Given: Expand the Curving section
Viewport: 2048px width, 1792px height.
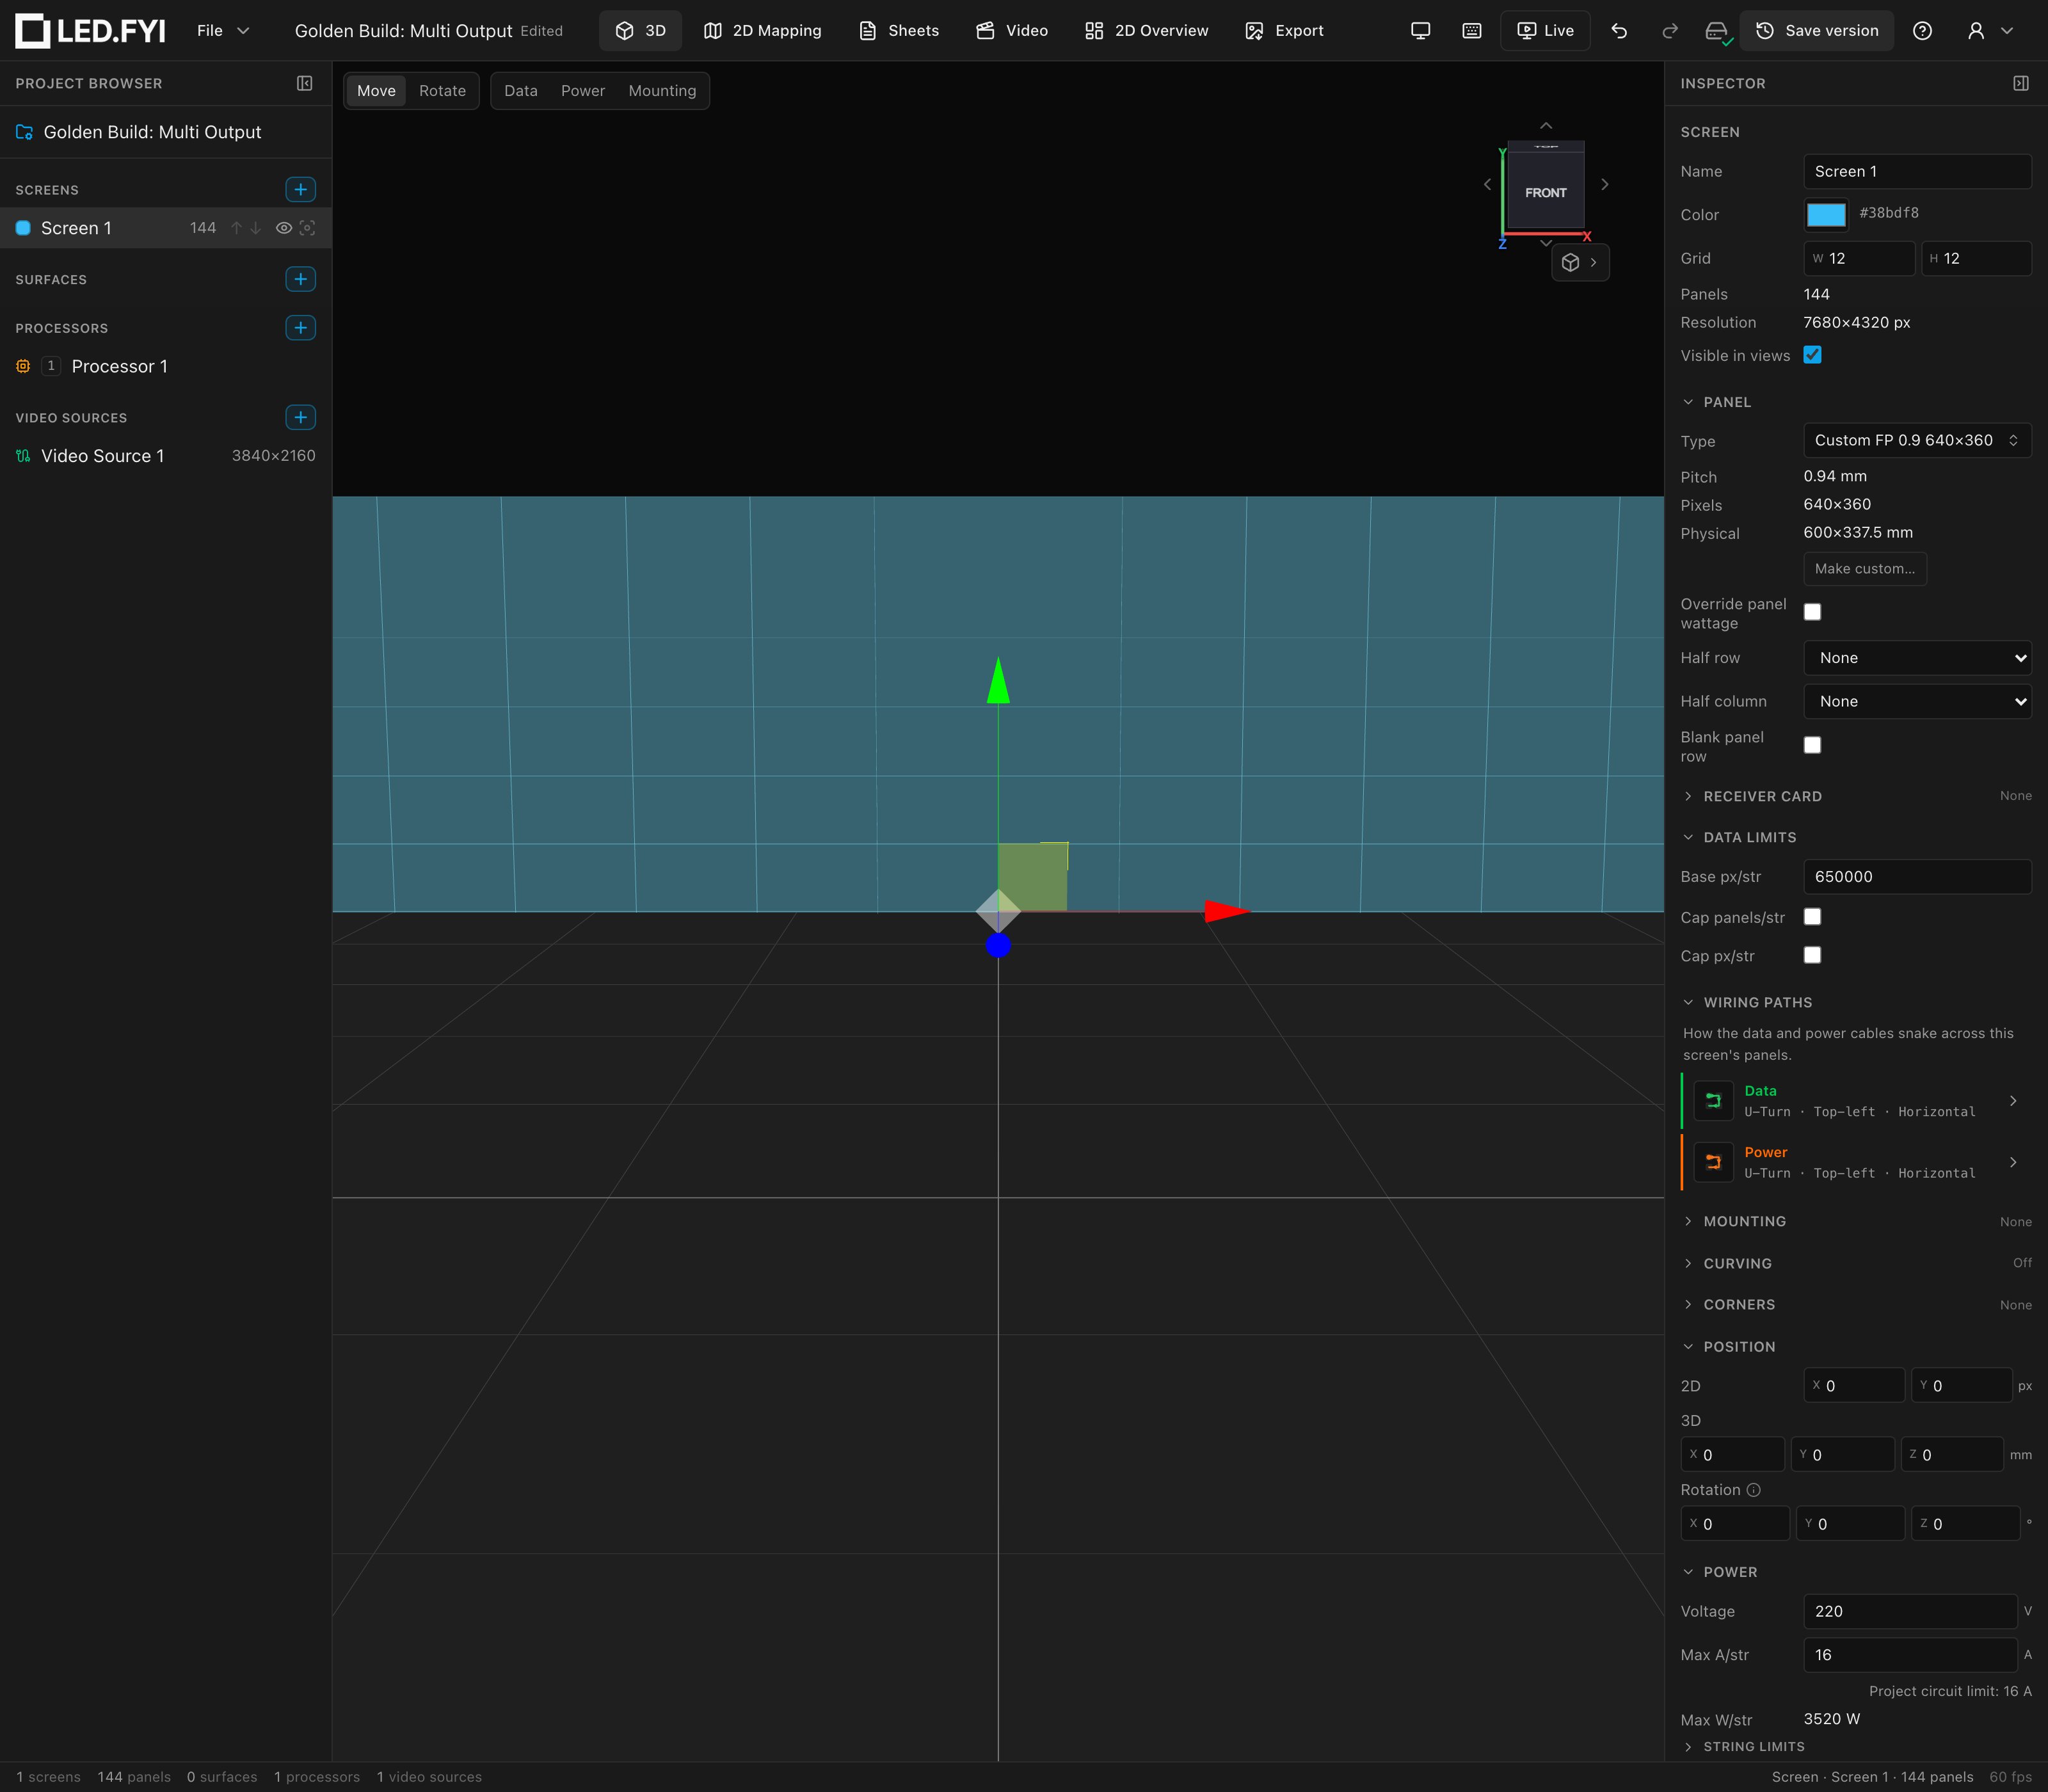Looking at the screenshot, I should (1855, 1263).
